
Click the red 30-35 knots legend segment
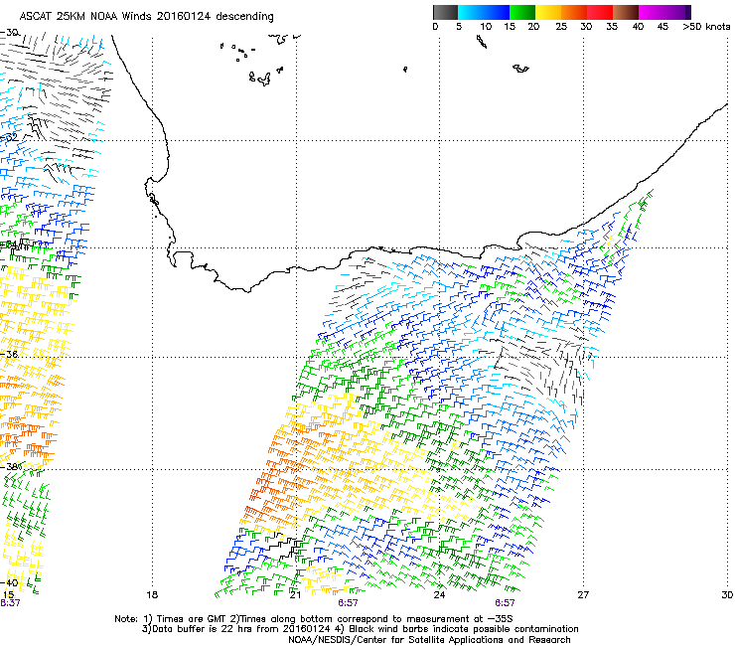[x=600, y=12]
